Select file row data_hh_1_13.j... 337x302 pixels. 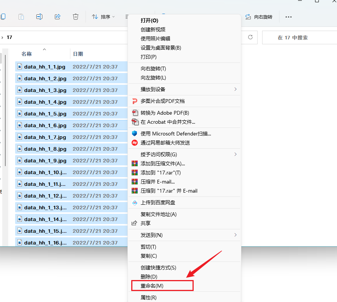[71, 207]
